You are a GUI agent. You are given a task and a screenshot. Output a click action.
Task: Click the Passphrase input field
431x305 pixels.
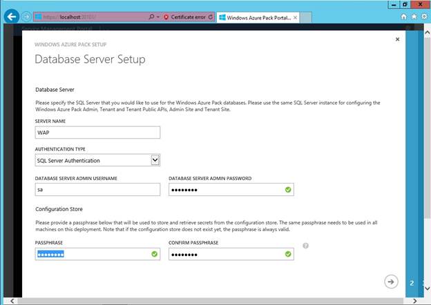click(97, 254)
